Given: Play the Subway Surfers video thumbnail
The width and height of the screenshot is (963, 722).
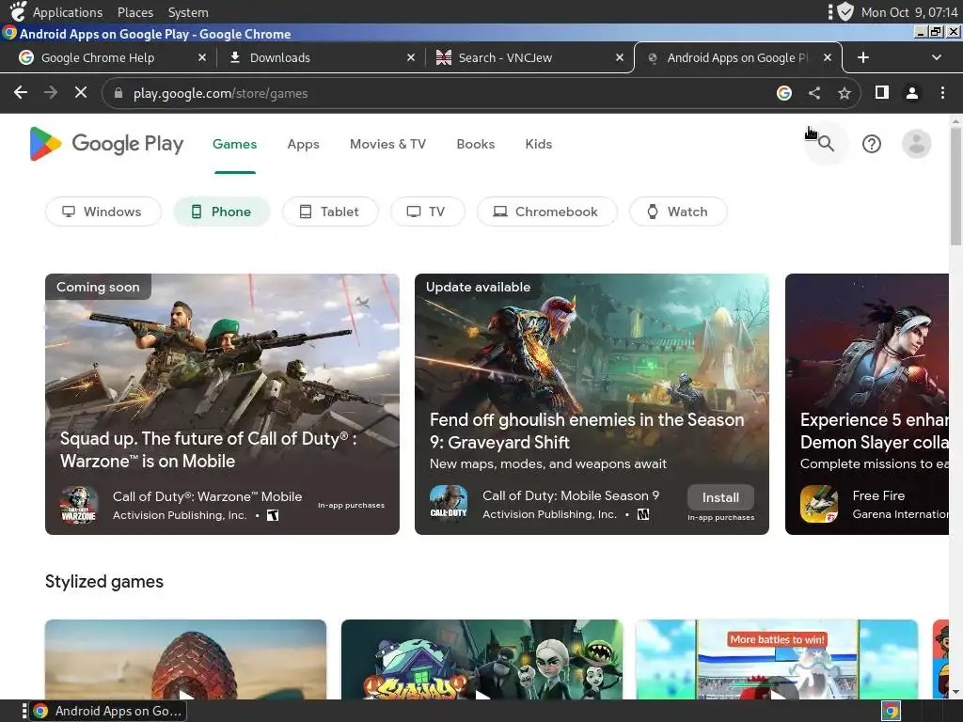Looking at the screenshot, I should click(482, 659).
